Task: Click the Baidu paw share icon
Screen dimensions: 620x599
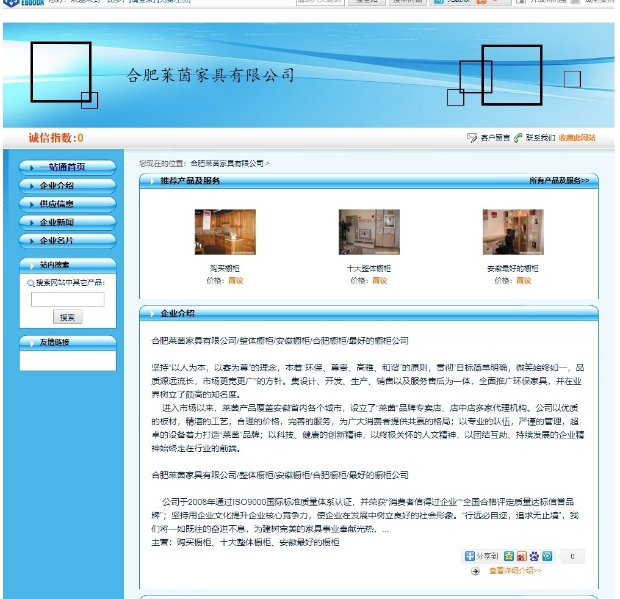Action: coord(535,556)
